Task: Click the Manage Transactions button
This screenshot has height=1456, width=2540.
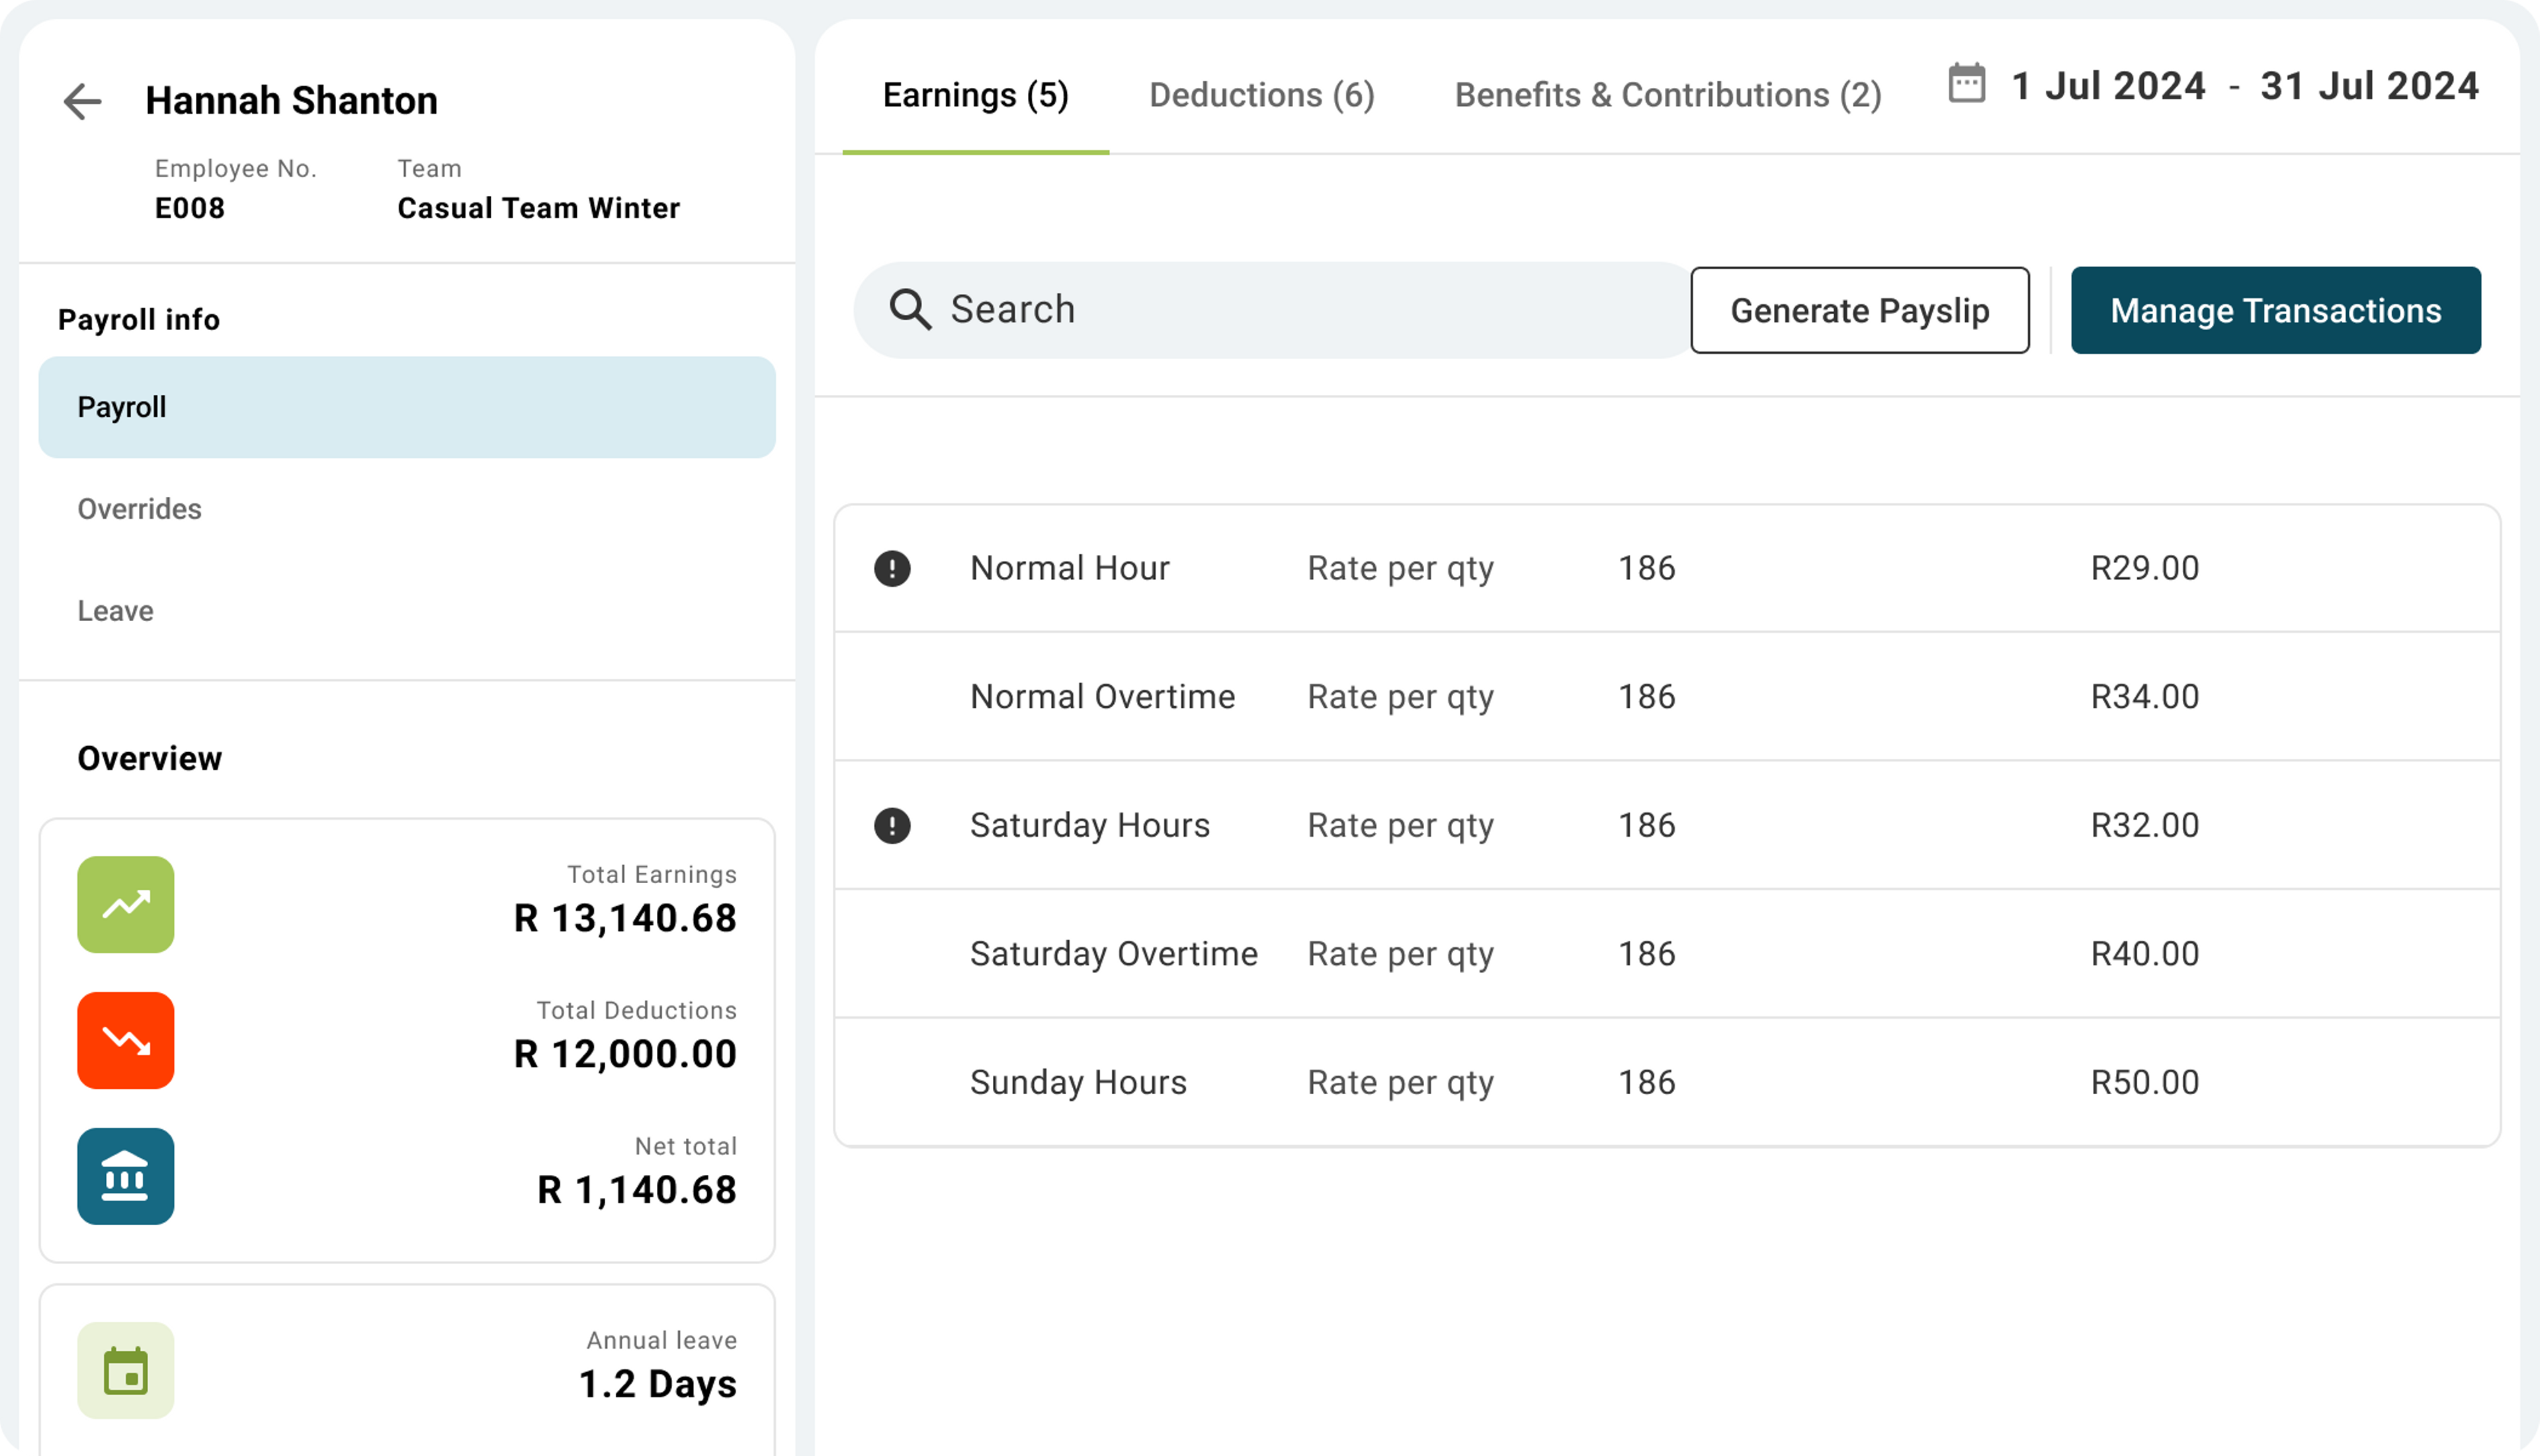Action: coord(2275,310)
